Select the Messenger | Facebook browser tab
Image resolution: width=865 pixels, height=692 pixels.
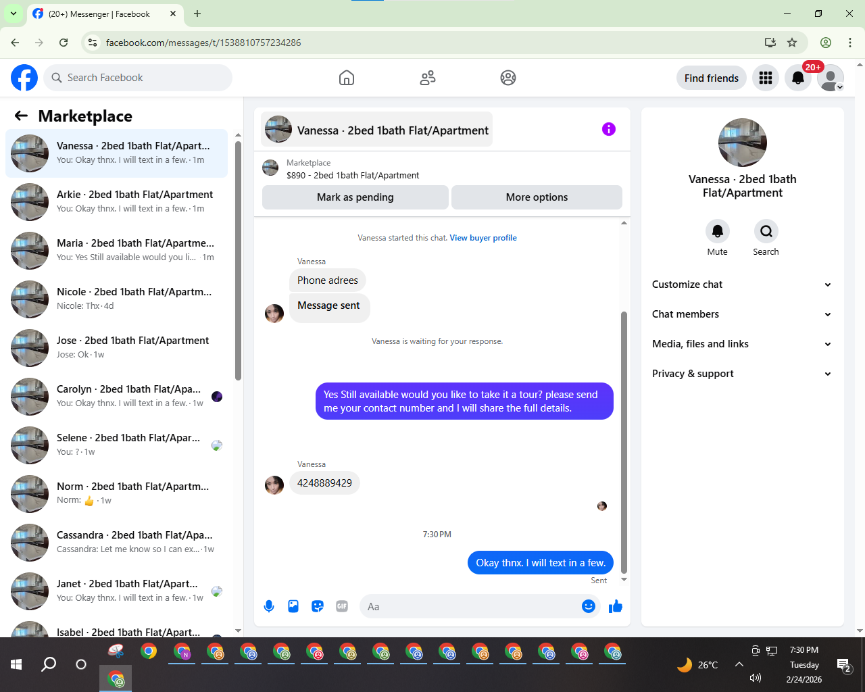[x=105, y=14]
